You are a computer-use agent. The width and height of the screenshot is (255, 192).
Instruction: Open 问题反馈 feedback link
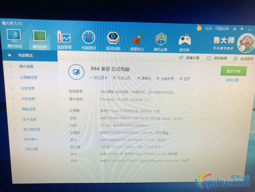222,29
